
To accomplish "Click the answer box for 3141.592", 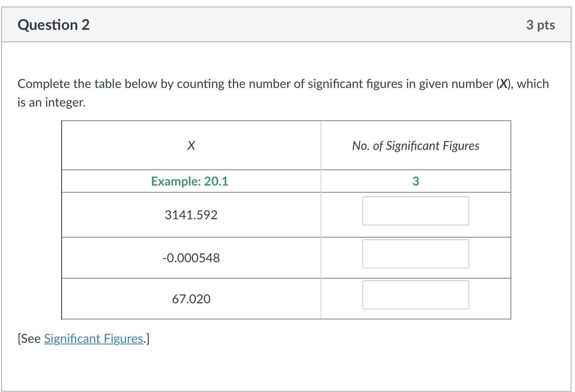I will pos(415,211).
